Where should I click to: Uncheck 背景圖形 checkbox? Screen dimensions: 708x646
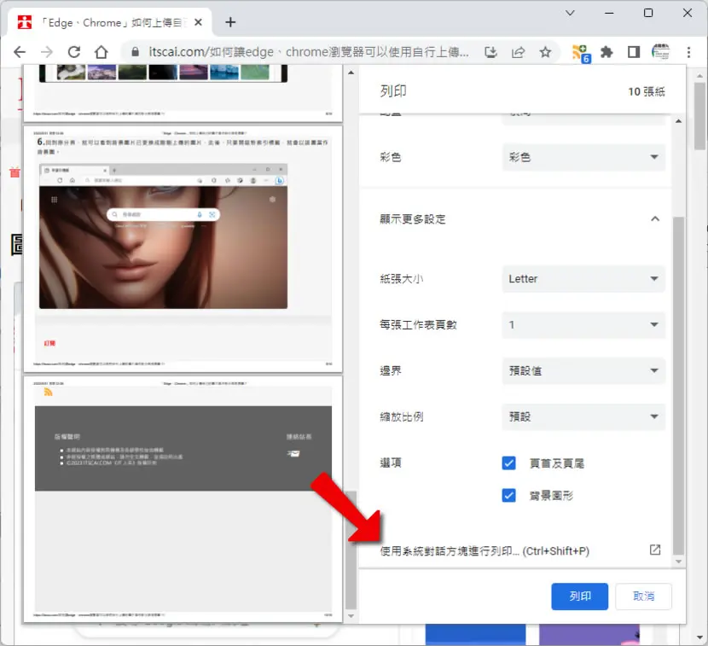508,496
